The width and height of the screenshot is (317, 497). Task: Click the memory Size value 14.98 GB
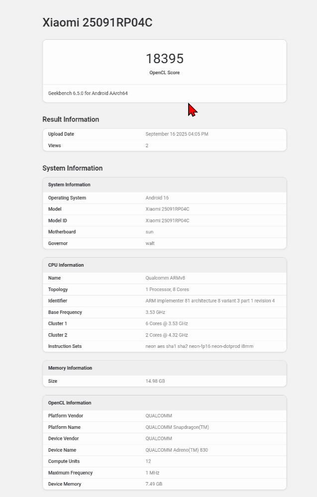coord(155,381)
